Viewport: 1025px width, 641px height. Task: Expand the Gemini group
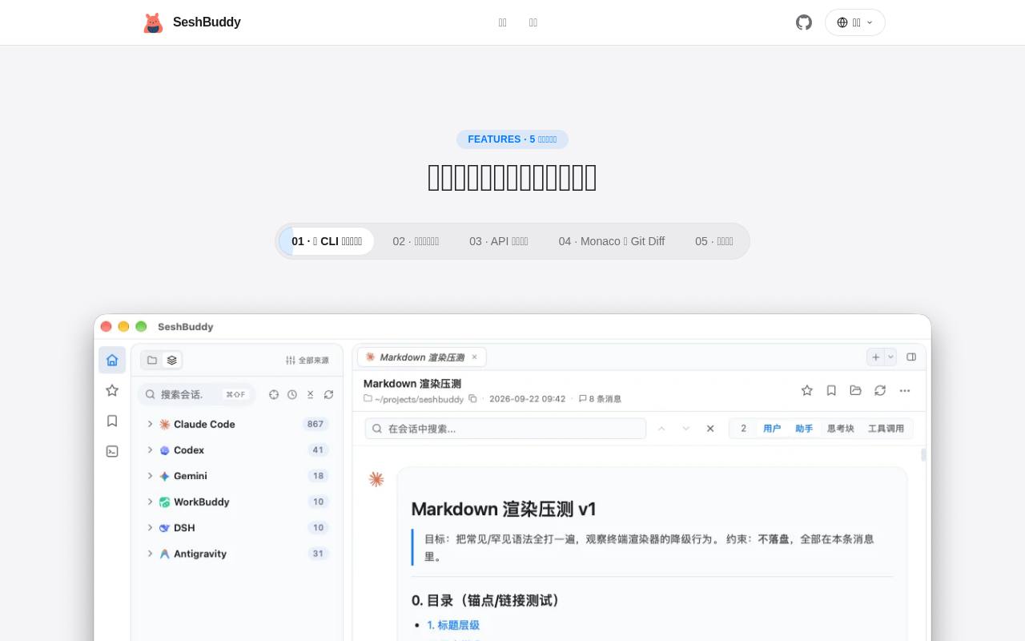(150, 475)
